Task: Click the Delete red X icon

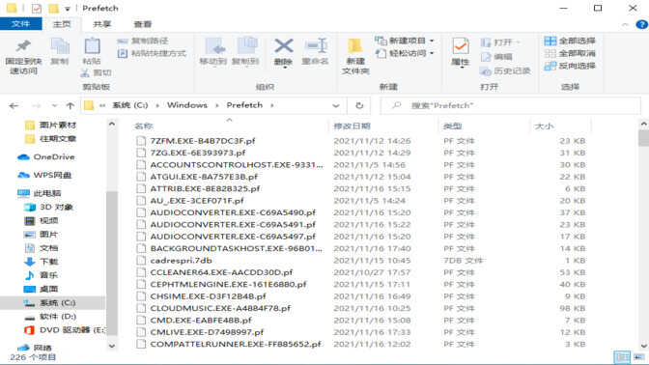Action: pos(284,46)
